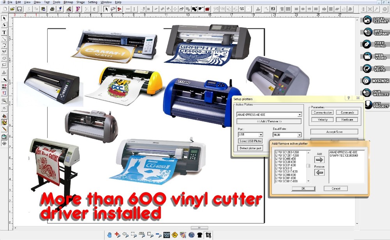Image resolution: width=390 pixels, height=240 pixels.
Task: Click the W icon in the bottom toolbar
Action: 167,235
